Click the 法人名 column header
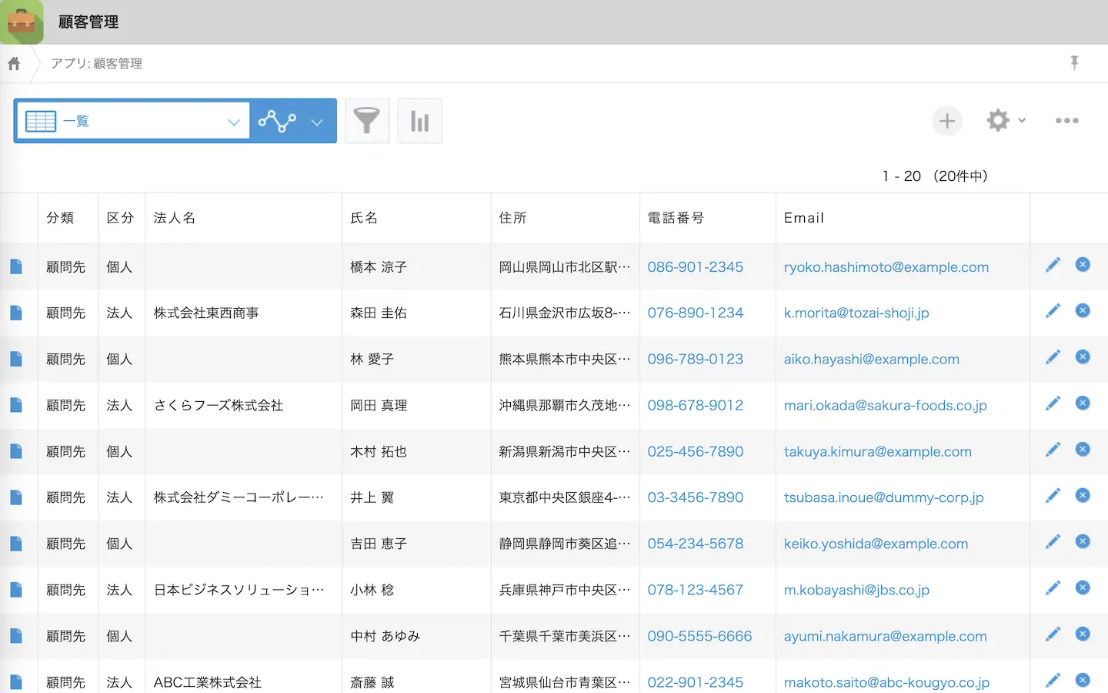The image size is (1108, 693). pyautogui.click(x=175, y=218)
